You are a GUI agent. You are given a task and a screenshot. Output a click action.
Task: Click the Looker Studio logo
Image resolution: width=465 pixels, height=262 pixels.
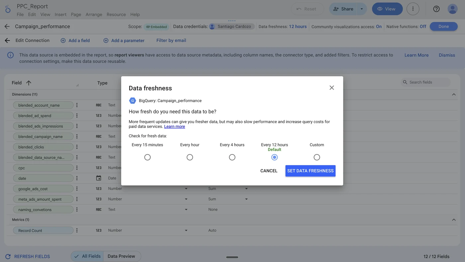8,9
